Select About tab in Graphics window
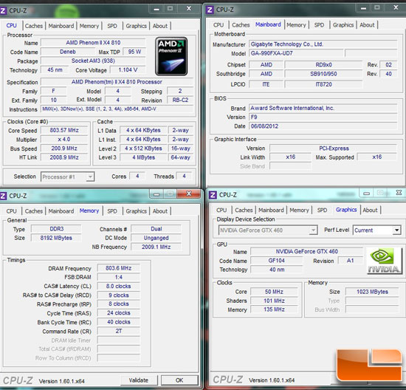The width and height of the screenshot is (406, 390). 370,210
